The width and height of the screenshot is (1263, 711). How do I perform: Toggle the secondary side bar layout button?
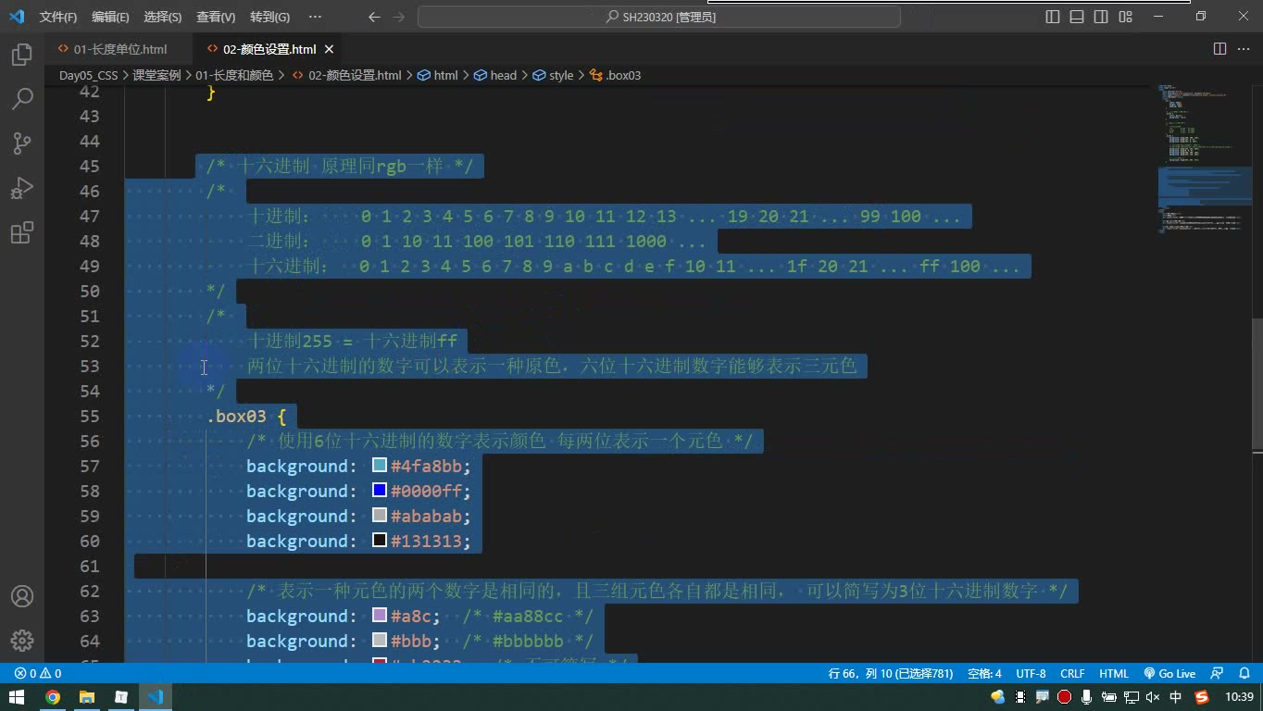point(1101,17)
